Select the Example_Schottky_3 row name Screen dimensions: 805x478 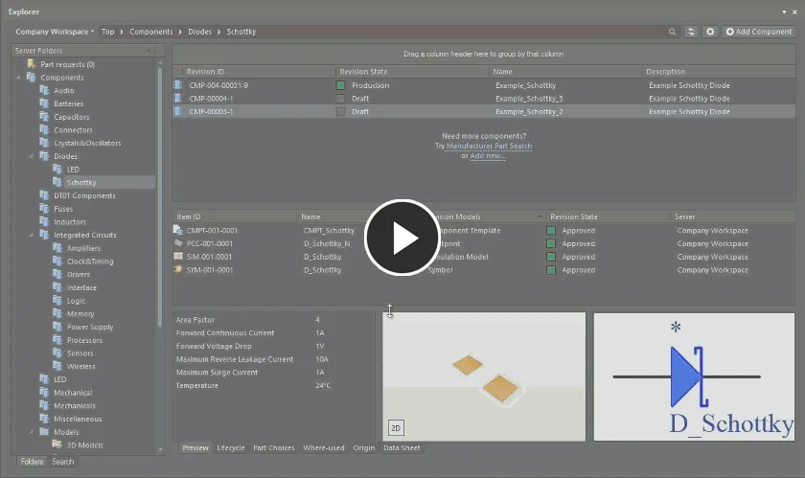[x=529, y=99]
